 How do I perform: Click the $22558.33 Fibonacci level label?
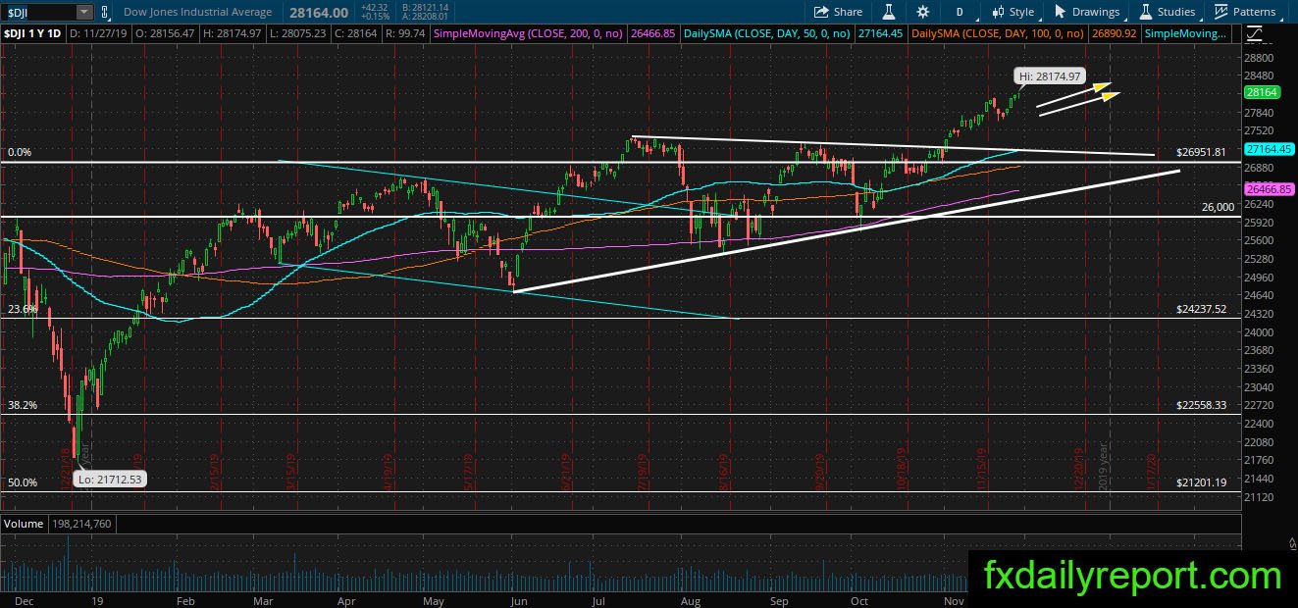coord(1202,405)
